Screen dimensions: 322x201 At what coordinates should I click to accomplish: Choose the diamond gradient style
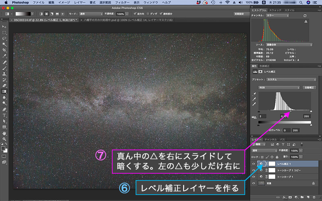point(62,14)
